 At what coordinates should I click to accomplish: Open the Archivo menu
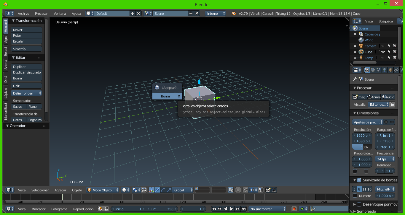pos(23,13)
